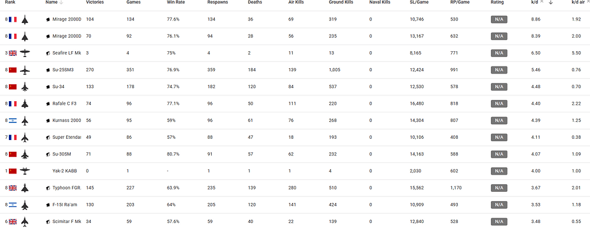Click the British flag in Typhoon FGR row
The height and width of the screenshot is (230, 590).
click(13, 188)
